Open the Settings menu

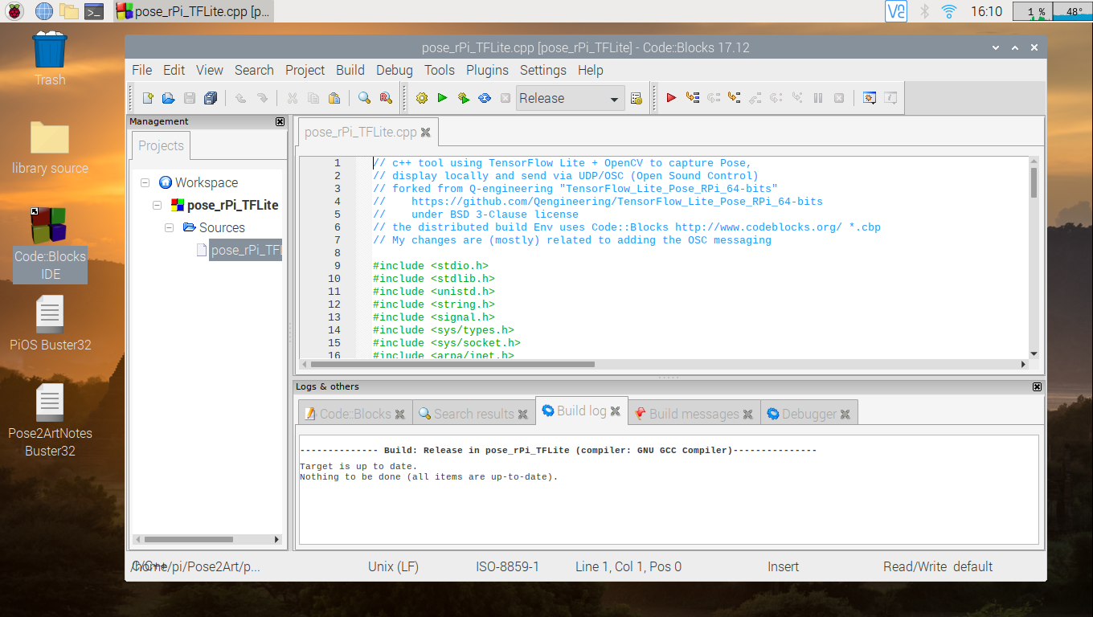(x=543, y=70)
